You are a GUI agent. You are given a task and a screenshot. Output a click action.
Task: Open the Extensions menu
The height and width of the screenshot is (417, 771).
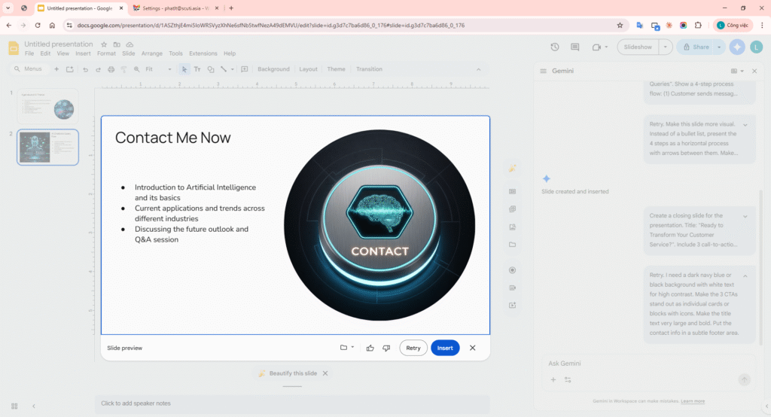tap(203, 54)
